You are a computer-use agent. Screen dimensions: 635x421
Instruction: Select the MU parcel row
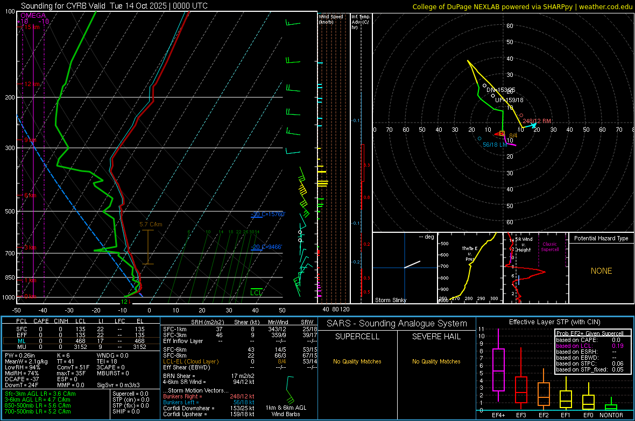coord(81,347)
